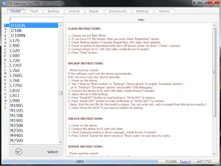Jump to models starting with M
This screenshot has width=221, height=166.
click(x=5, y=74)
